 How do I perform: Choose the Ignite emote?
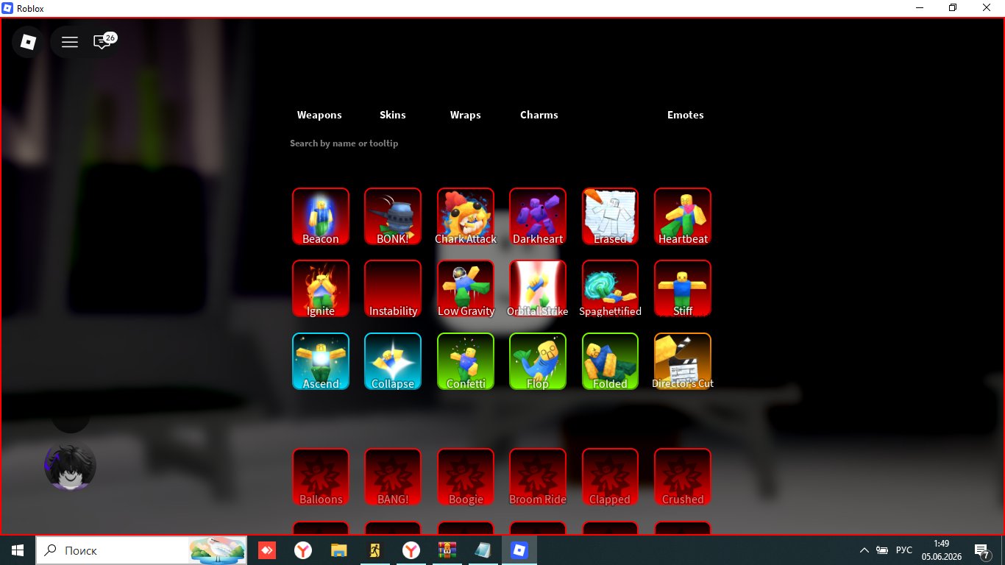(x=321, y=288)
